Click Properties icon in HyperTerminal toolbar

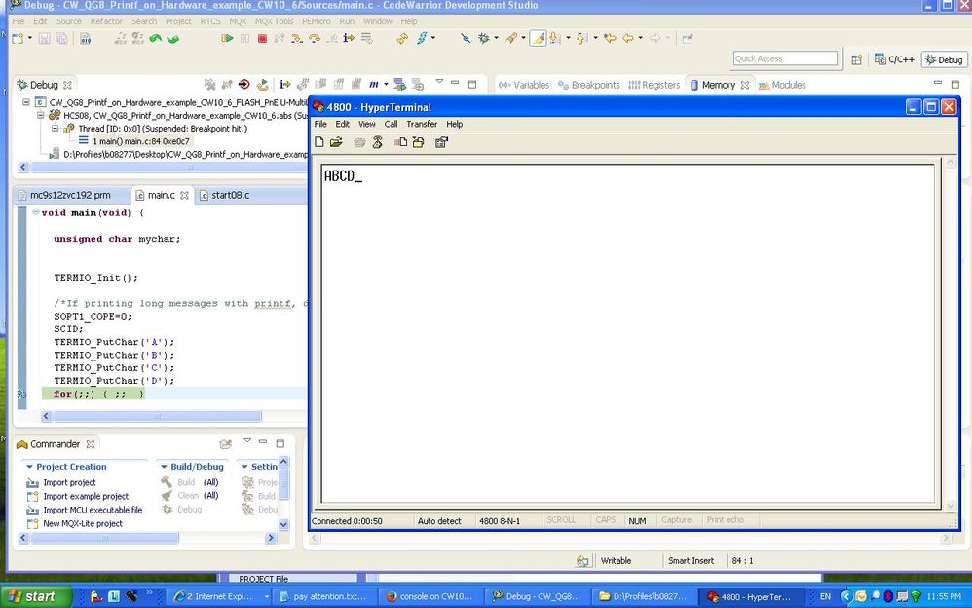[441, 142]
